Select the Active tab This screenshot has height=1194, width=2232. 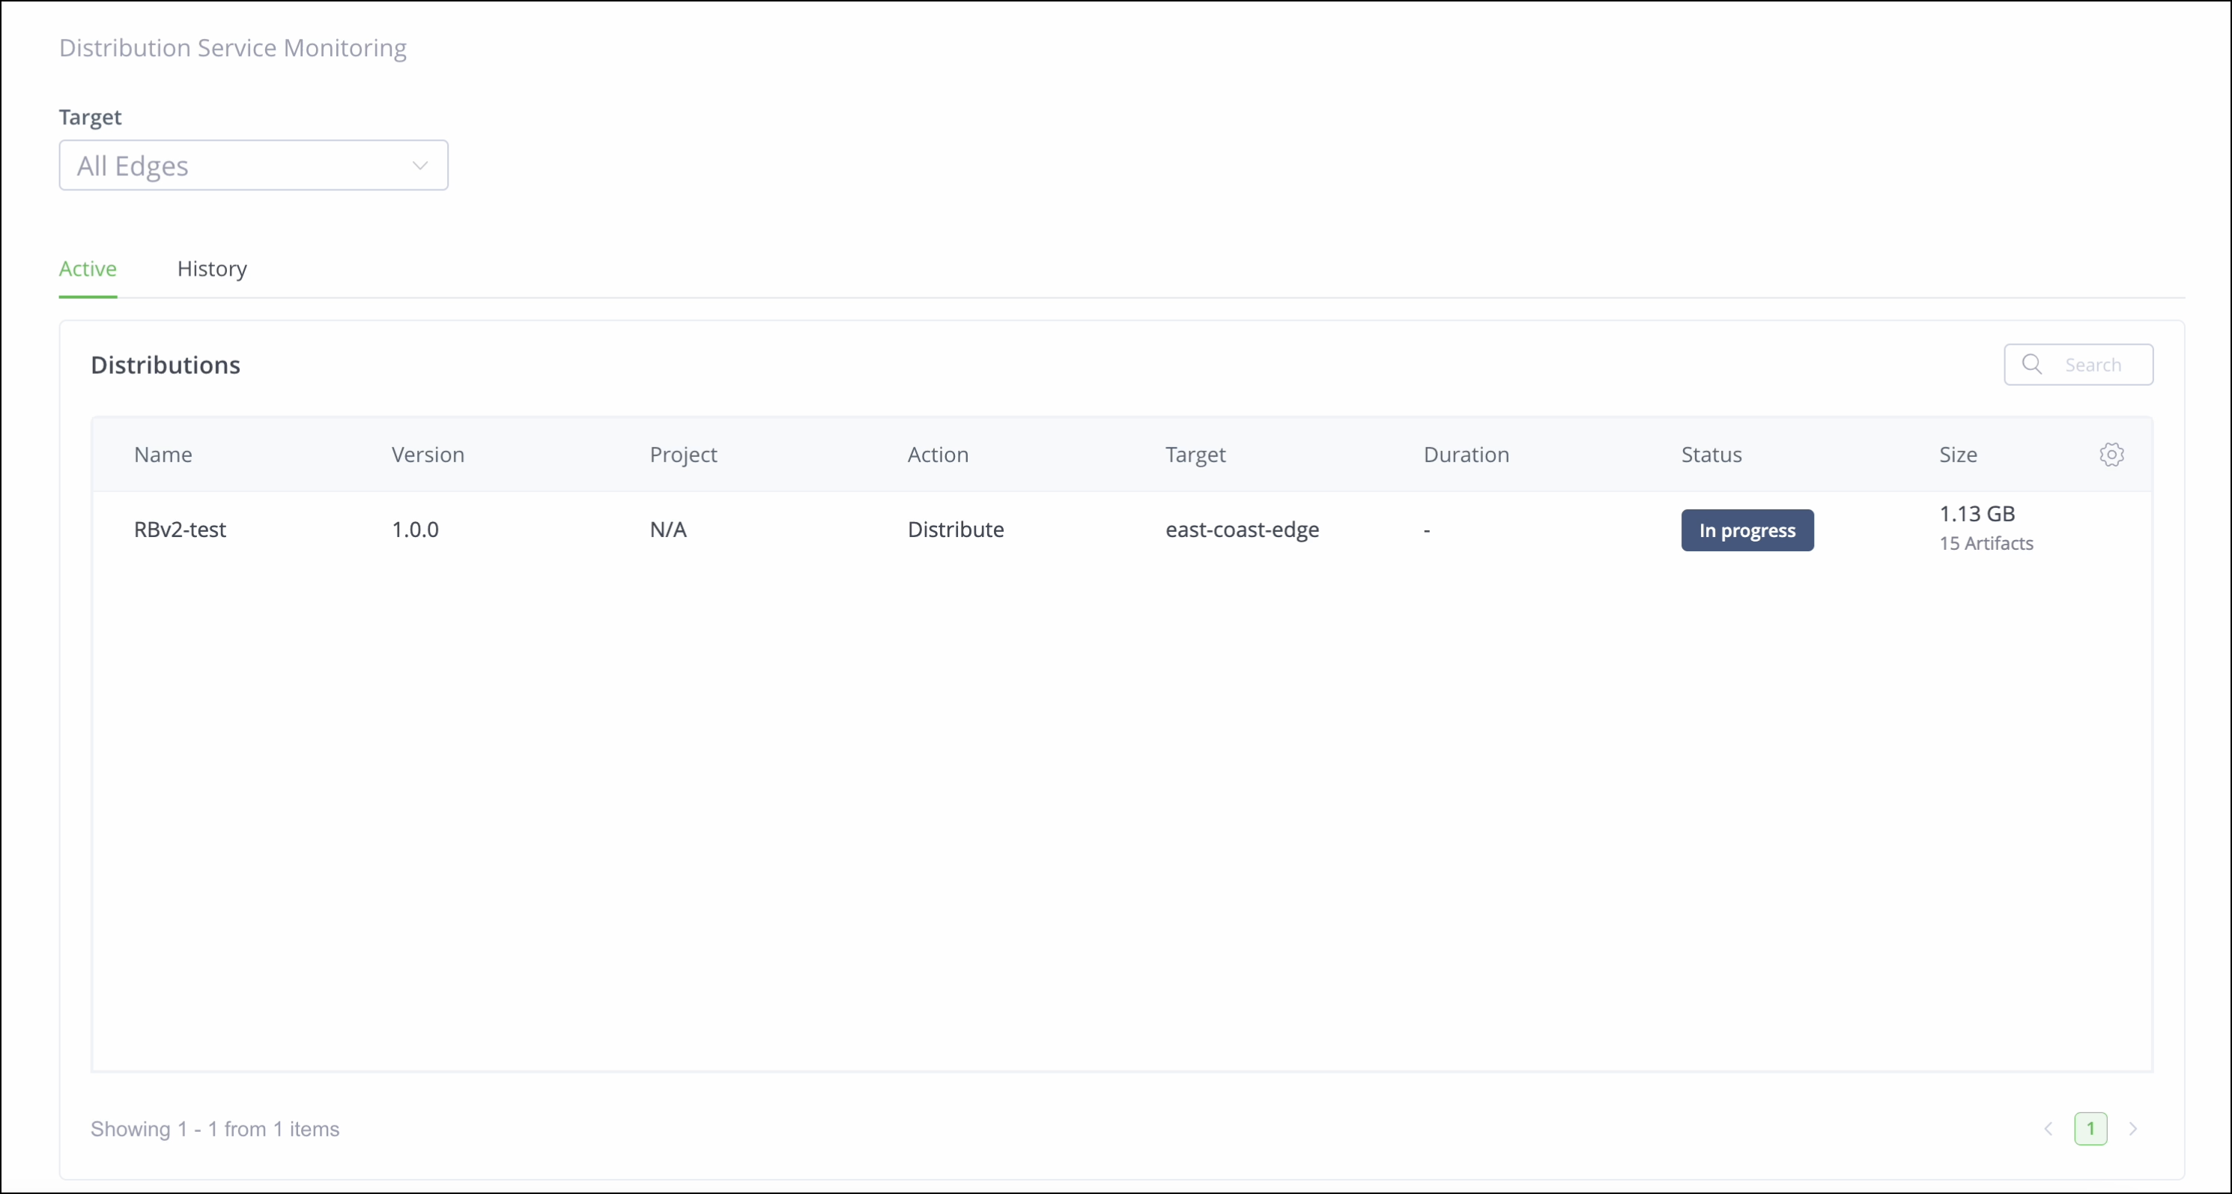click(x=88, y=269)
